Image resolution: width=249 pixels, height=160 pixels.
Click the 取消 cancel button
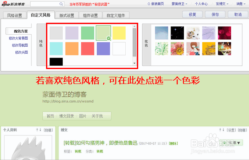(x=238, y=14)
